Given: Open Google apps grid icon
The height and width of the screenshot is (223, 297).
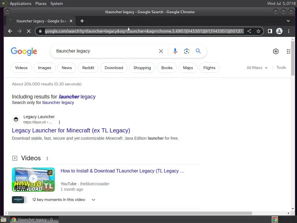Looking at the screenshot, I should click(289, 51).
